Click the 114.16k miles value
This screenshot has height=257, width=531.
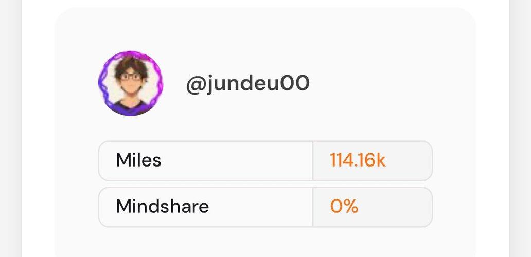358,160
